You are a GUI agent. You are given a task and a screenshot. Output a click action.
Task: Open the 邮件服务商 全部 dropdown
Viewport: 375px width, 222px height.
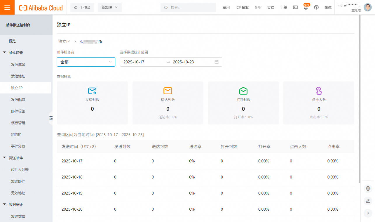click(x=86, y=62)
